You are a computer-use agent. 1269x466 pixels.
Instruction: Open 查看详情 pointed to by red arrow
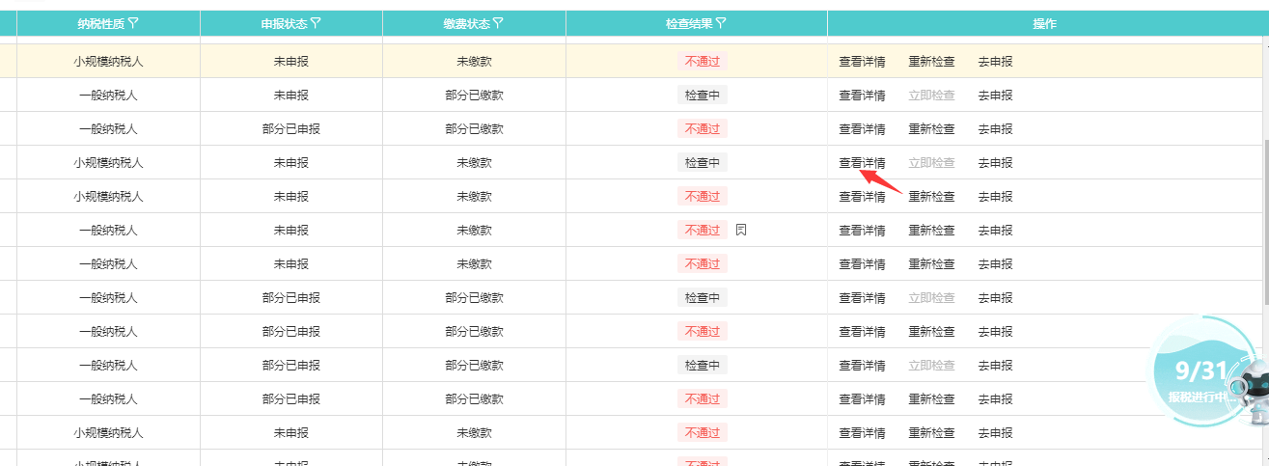coord(862,162)
